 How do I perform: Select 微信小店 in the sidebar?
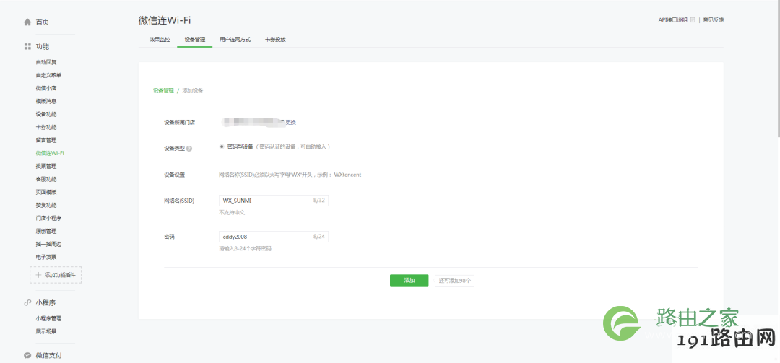pos(45,88)
